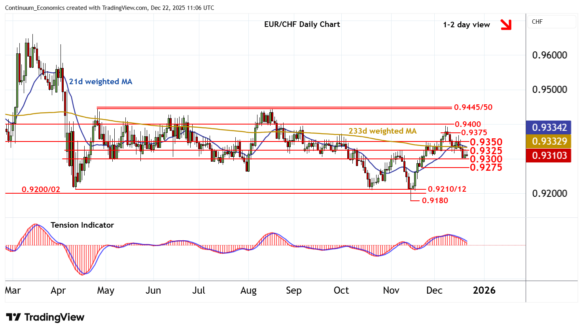Click the EUR/CHF Daily Chart title
This screenshot has height=332, width=583.
(302, 25)
